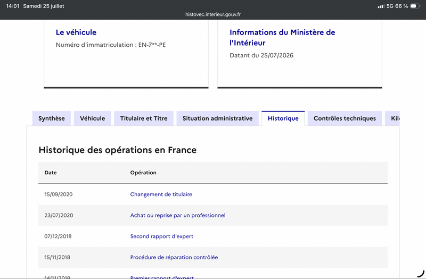
Task: Click the Changement de titulaire link
Action: 161,195
